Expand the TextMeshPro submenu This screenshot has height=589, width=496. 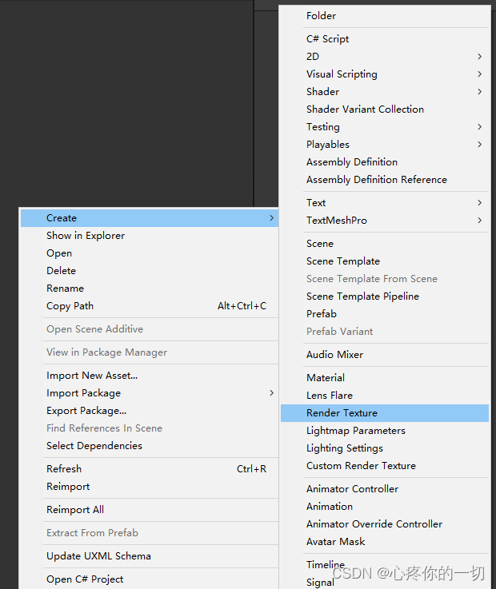[x=337, y=221]
